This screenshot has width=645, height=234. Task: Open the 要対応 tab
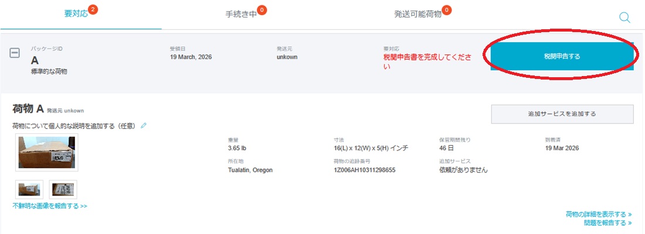tap(76, 14)
